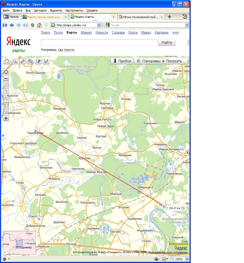Viewport: 244px width, 263px height.
Task: Collapse the minimap using its corner arrow
Action: (5, 252)
